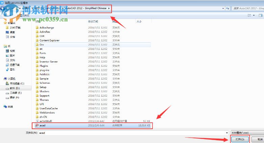This screenshot has width=264, height=143.
Task: Sort by 大小 size column header
Action: tap(139, 21)
